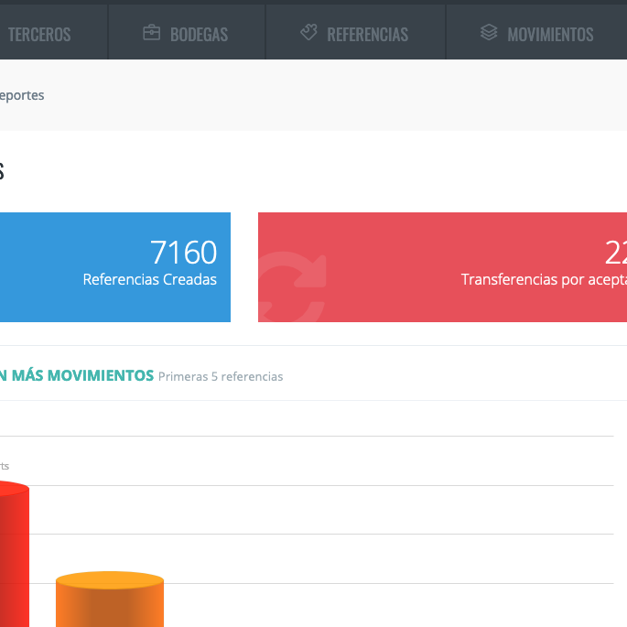Click the tag icon beside Referencias
This screenshot has width=627, height=627.
(x=308, y=33)
